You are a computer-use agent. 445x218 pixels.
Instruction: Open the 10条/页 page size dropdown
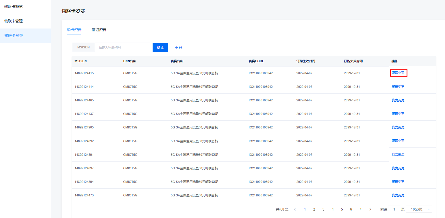point(419,209)
